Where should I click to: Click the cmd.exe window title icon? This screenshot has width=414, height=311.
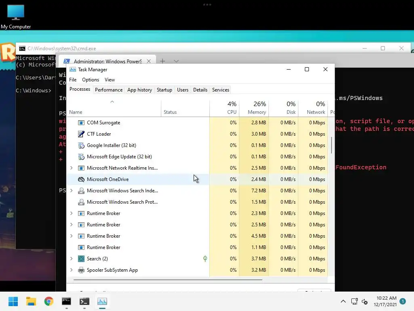(x=22, y=49)
